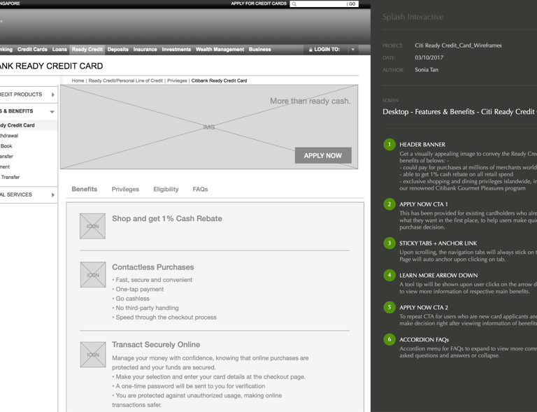Click the 'Transact Securely Online' heading
537x412 pixels.
pos(156,345)
